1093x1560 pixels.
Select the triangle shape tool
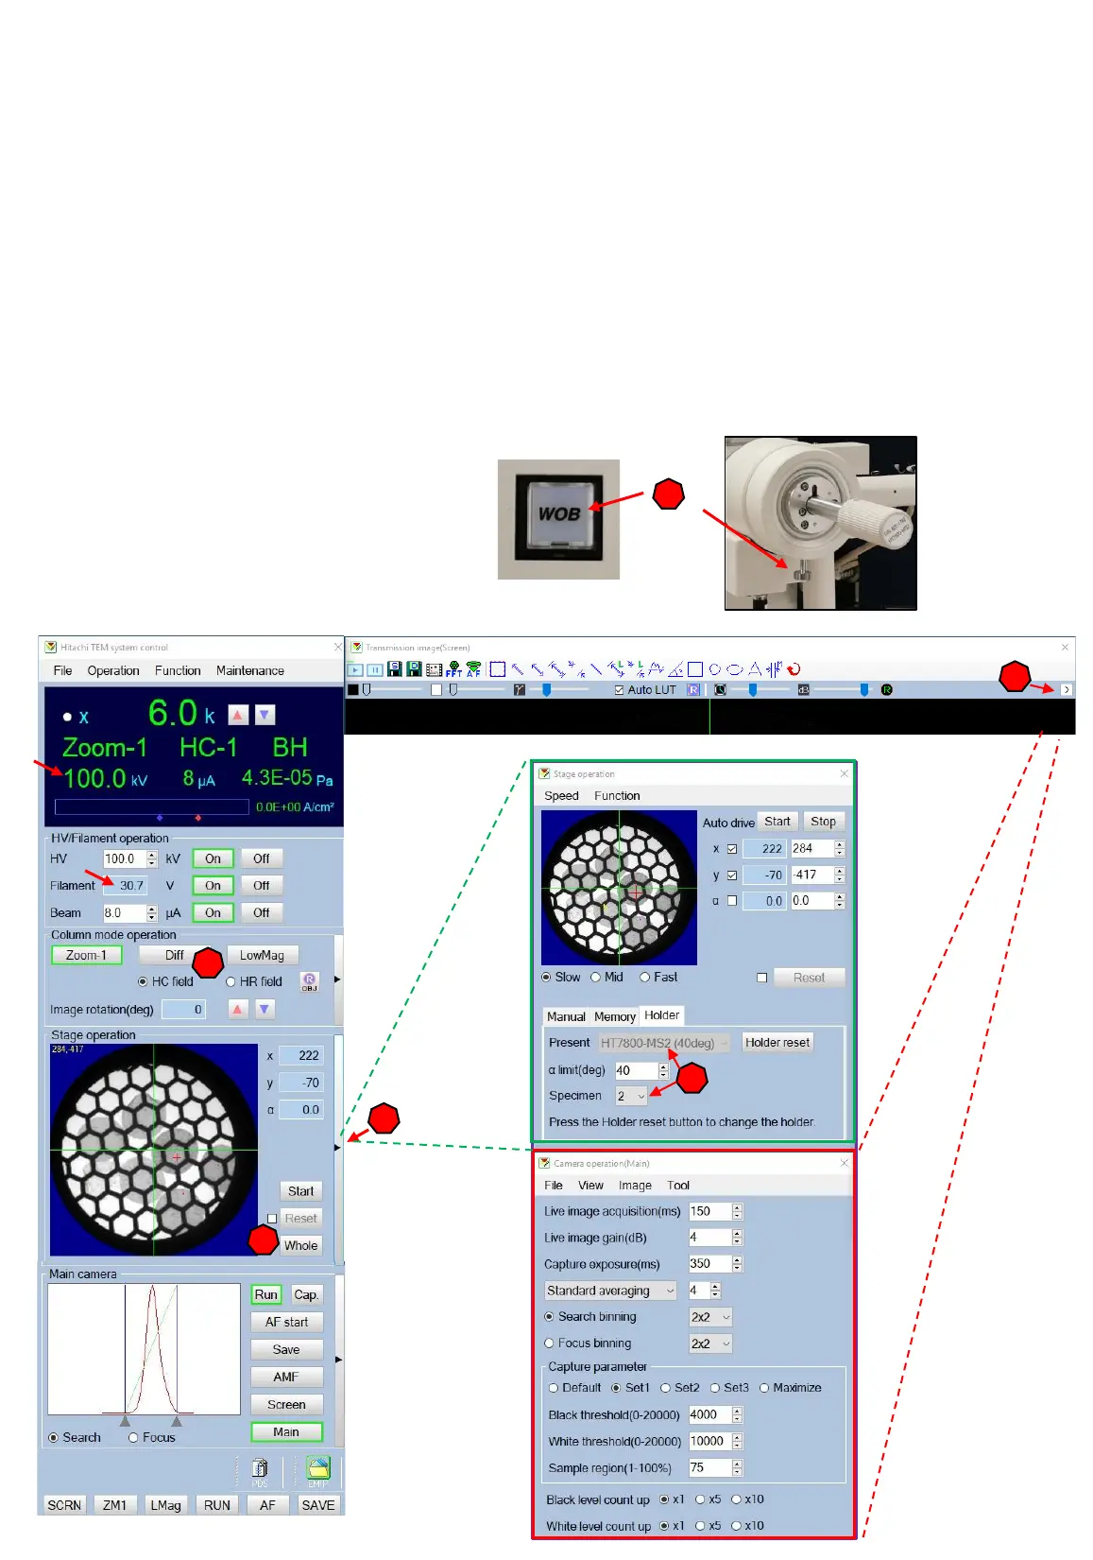(x=755, y=668)
